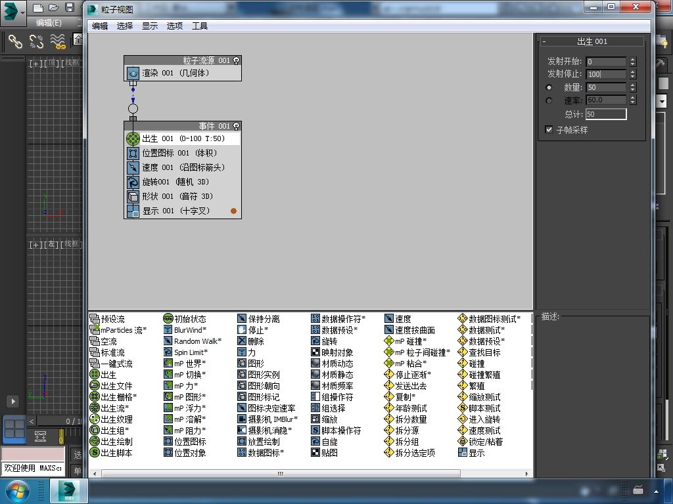The height and width of the screenshot is (504, 673).
Task: Choose the 位置图标 operator in depot
Action: coord(185,442)
